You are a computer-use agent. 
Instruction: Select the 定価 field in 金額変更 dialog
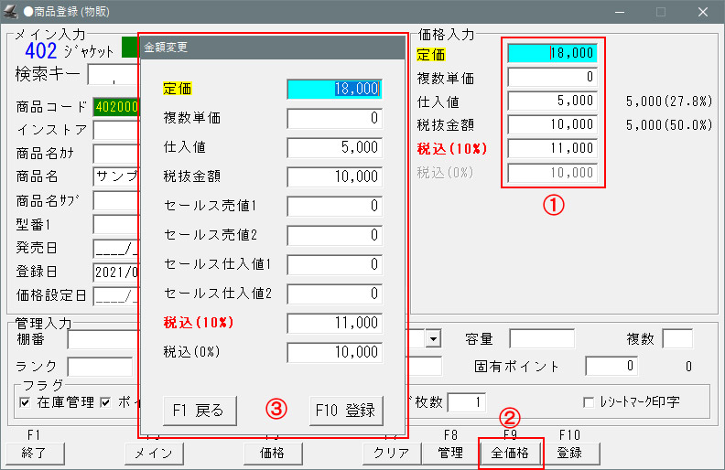pyautogui.click(x=334, y=89)
